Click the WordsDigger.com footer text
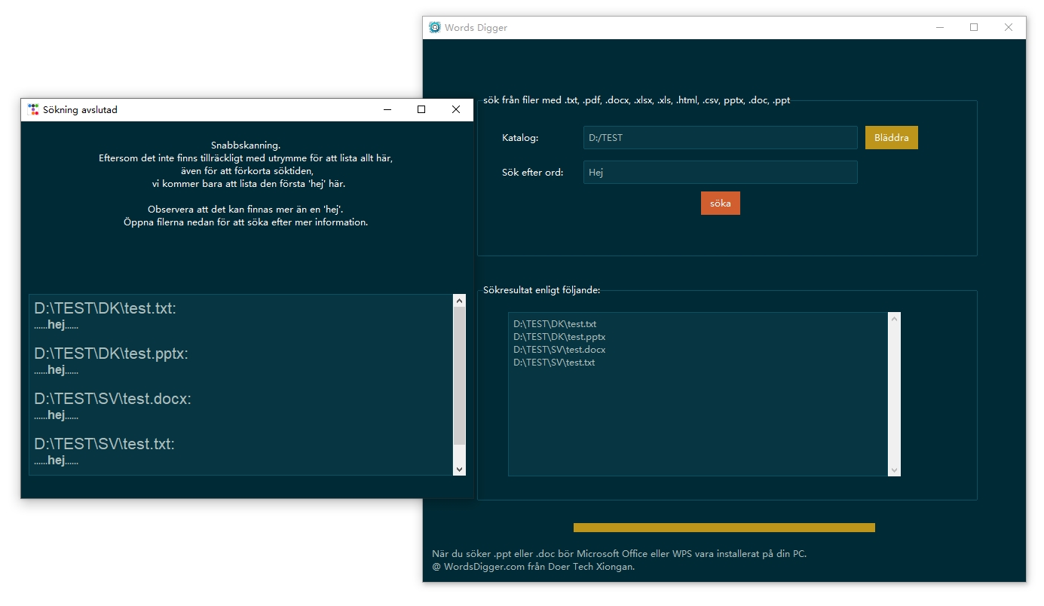This screenshot has height=606, width=1044. coord(533,567)
